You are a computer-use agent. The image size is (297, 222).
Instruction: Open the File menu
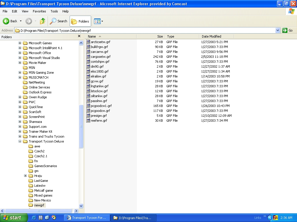point(5,11)
